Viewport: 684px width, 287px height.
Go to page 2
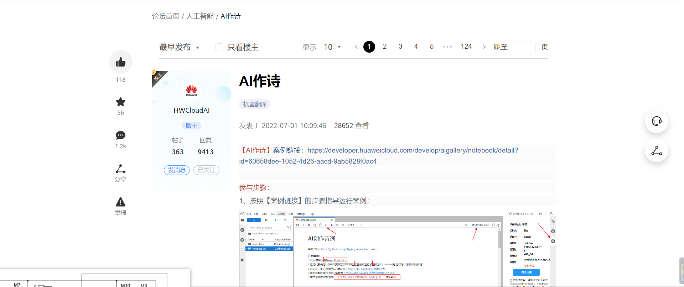385,47
